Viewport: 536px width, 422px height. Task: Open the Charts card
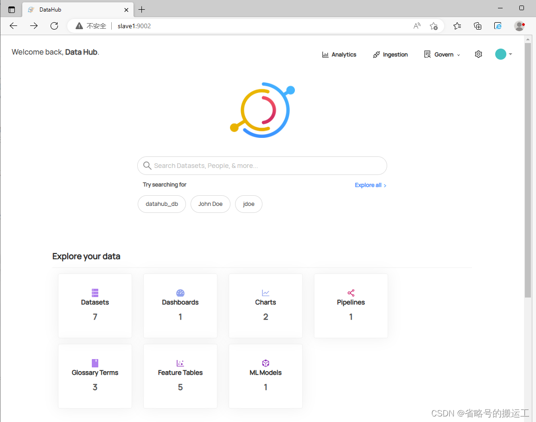266,306
